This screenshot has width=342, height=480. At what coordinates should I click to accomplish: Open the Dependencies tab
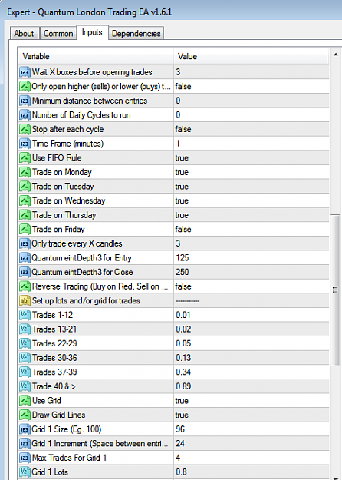point(136,33)
